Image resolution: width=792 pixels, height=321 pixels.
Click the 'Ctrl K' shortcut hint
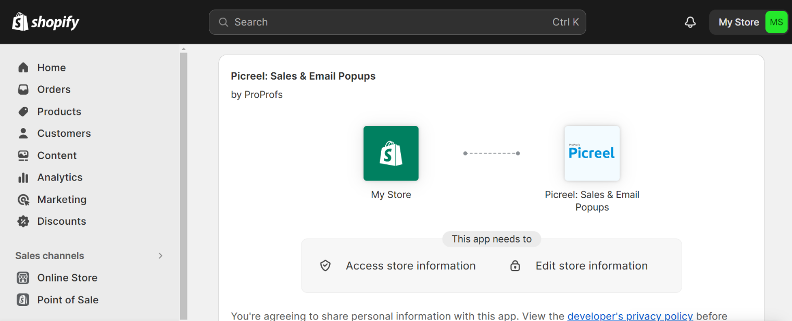565,22
